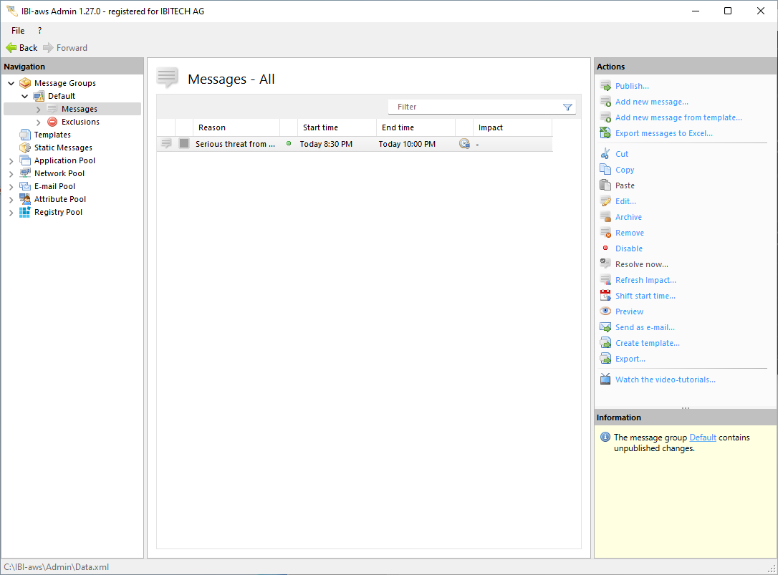Click the Shift start time calendar icon
The image size is (778, 575).
pyautogui.click(x=605, y=296)
